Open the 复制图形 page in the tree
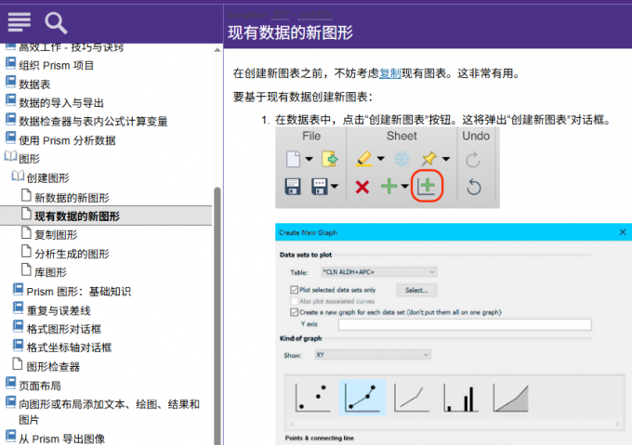 [56, 235]
